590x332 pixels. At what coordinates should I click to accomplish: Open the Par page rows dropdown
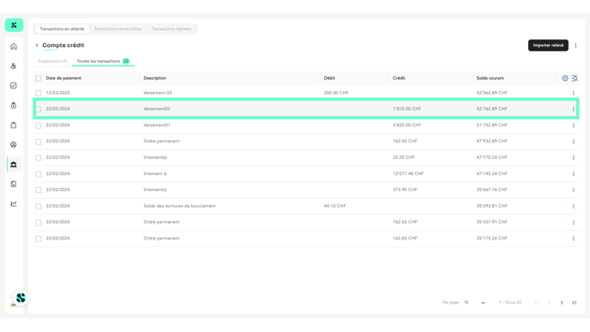474,302
